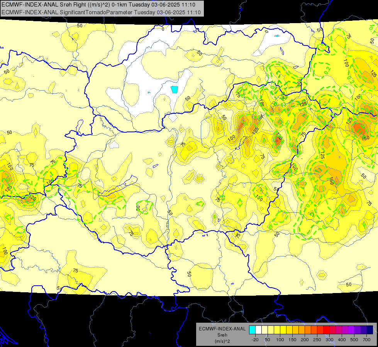
Task: Click the 700 tick label on legend
Action: [366, 340]
